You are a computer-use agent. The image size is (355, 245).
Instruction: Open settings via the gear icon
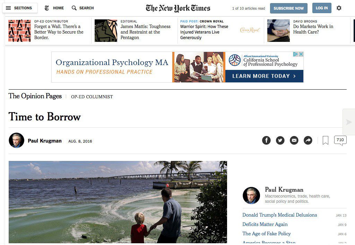coord(339,8)
